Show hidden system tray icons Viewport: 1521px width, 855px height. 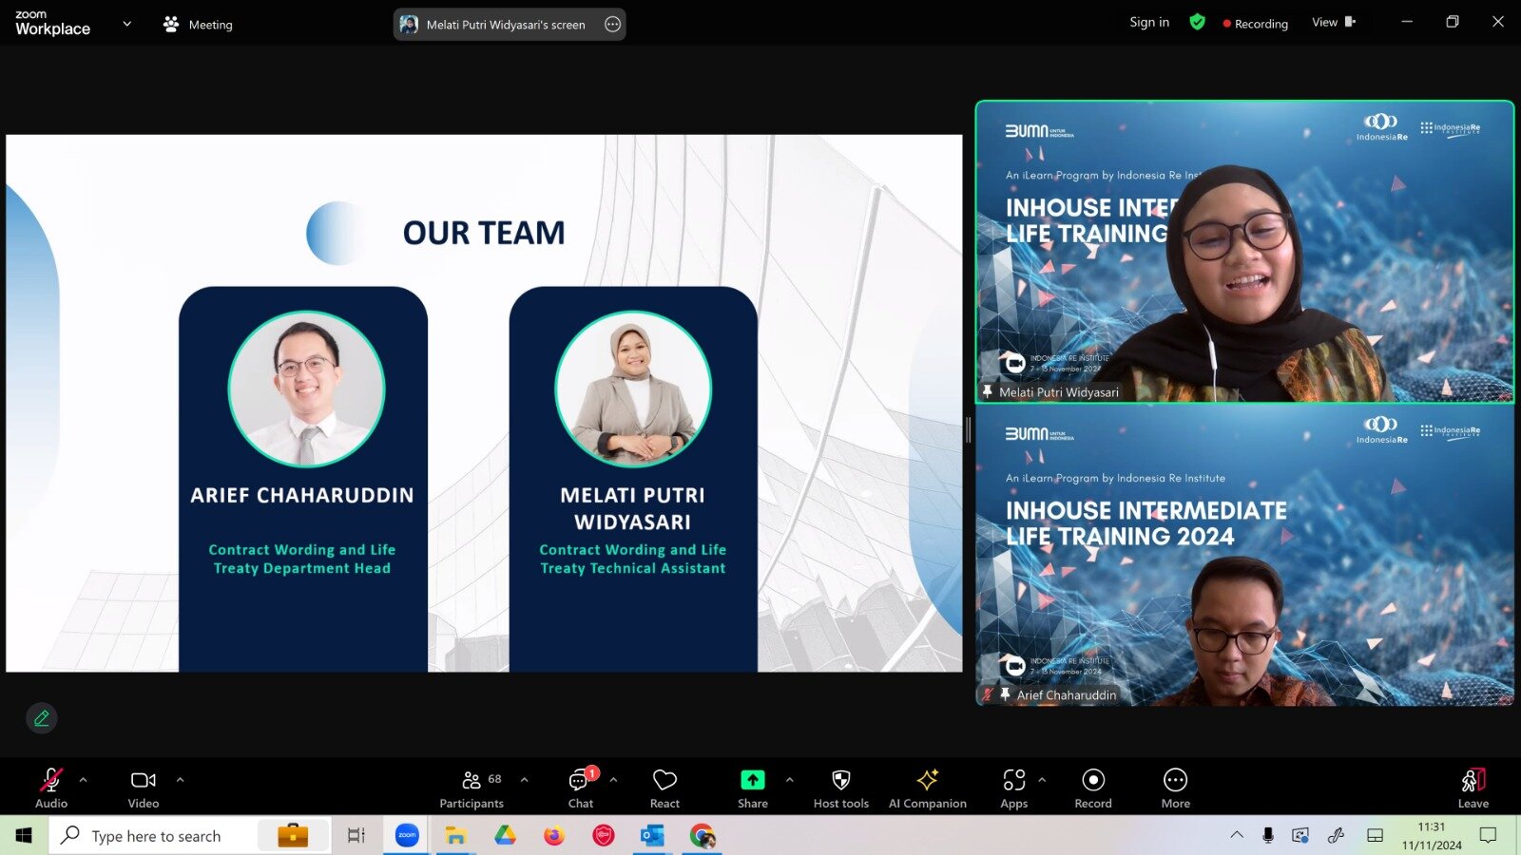pos(1237,835)
